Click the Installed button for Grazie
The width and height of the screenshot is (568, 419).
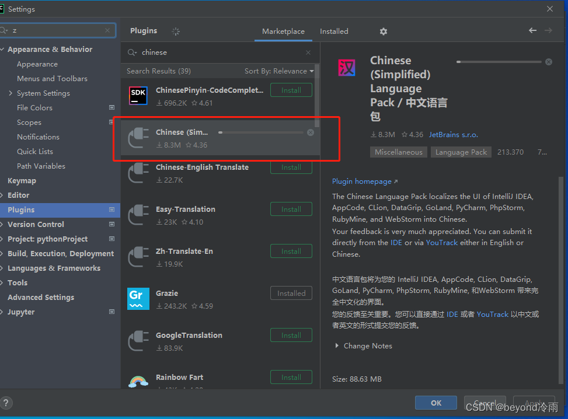tap(291, 294)
